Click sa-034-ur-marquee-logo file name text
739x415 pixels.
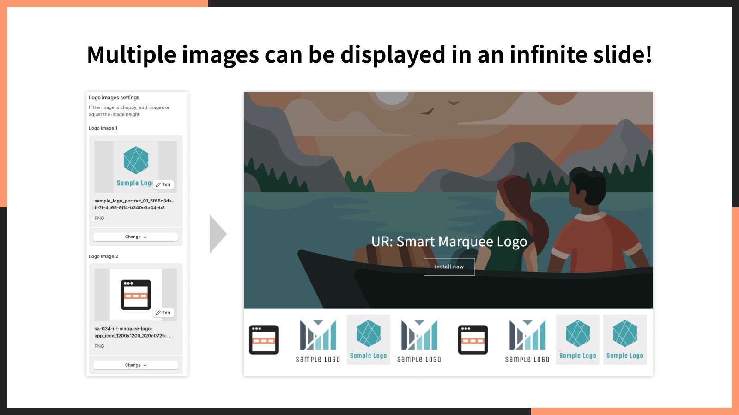click(133, 332)
